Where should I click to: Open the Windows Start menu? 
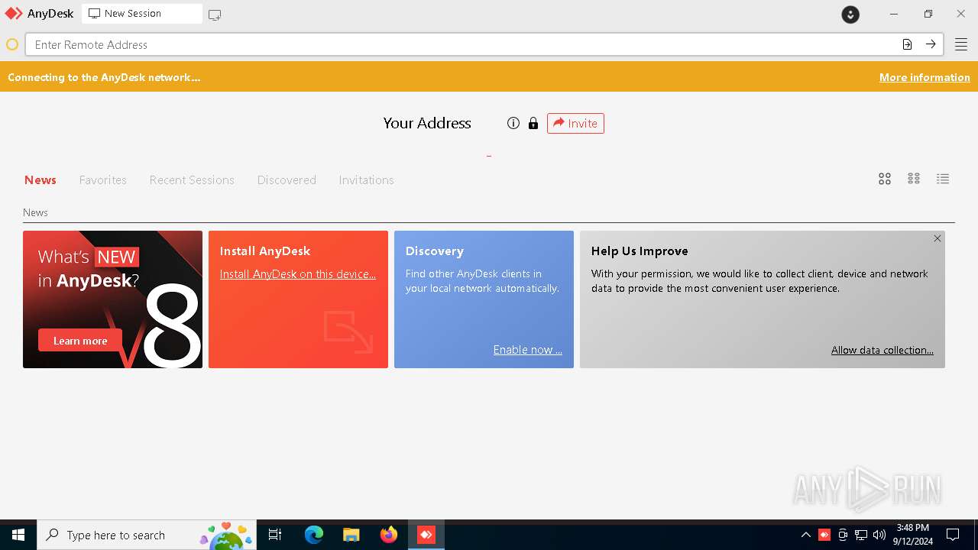[18, 535]
